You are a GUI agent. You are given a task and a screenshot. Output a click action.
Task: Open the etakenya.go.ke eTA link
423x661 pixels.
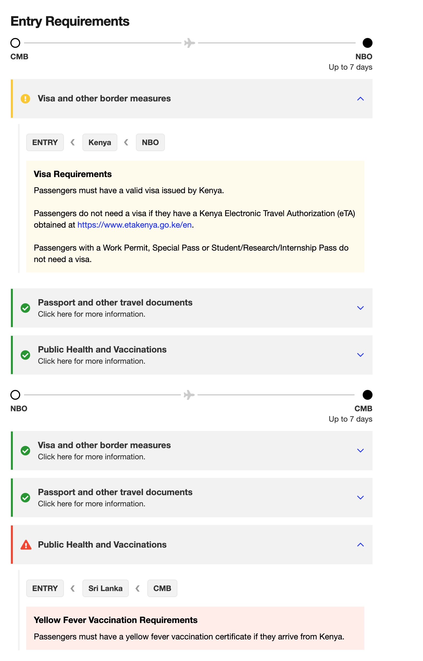(x=134, y=225)
